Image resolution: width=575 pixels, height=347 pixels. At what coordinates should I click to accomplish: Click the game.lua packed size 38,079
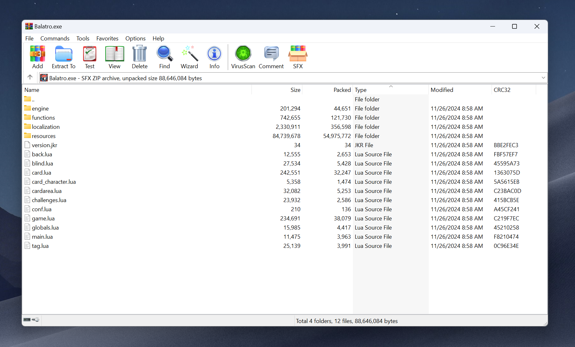tap(342, 218)
